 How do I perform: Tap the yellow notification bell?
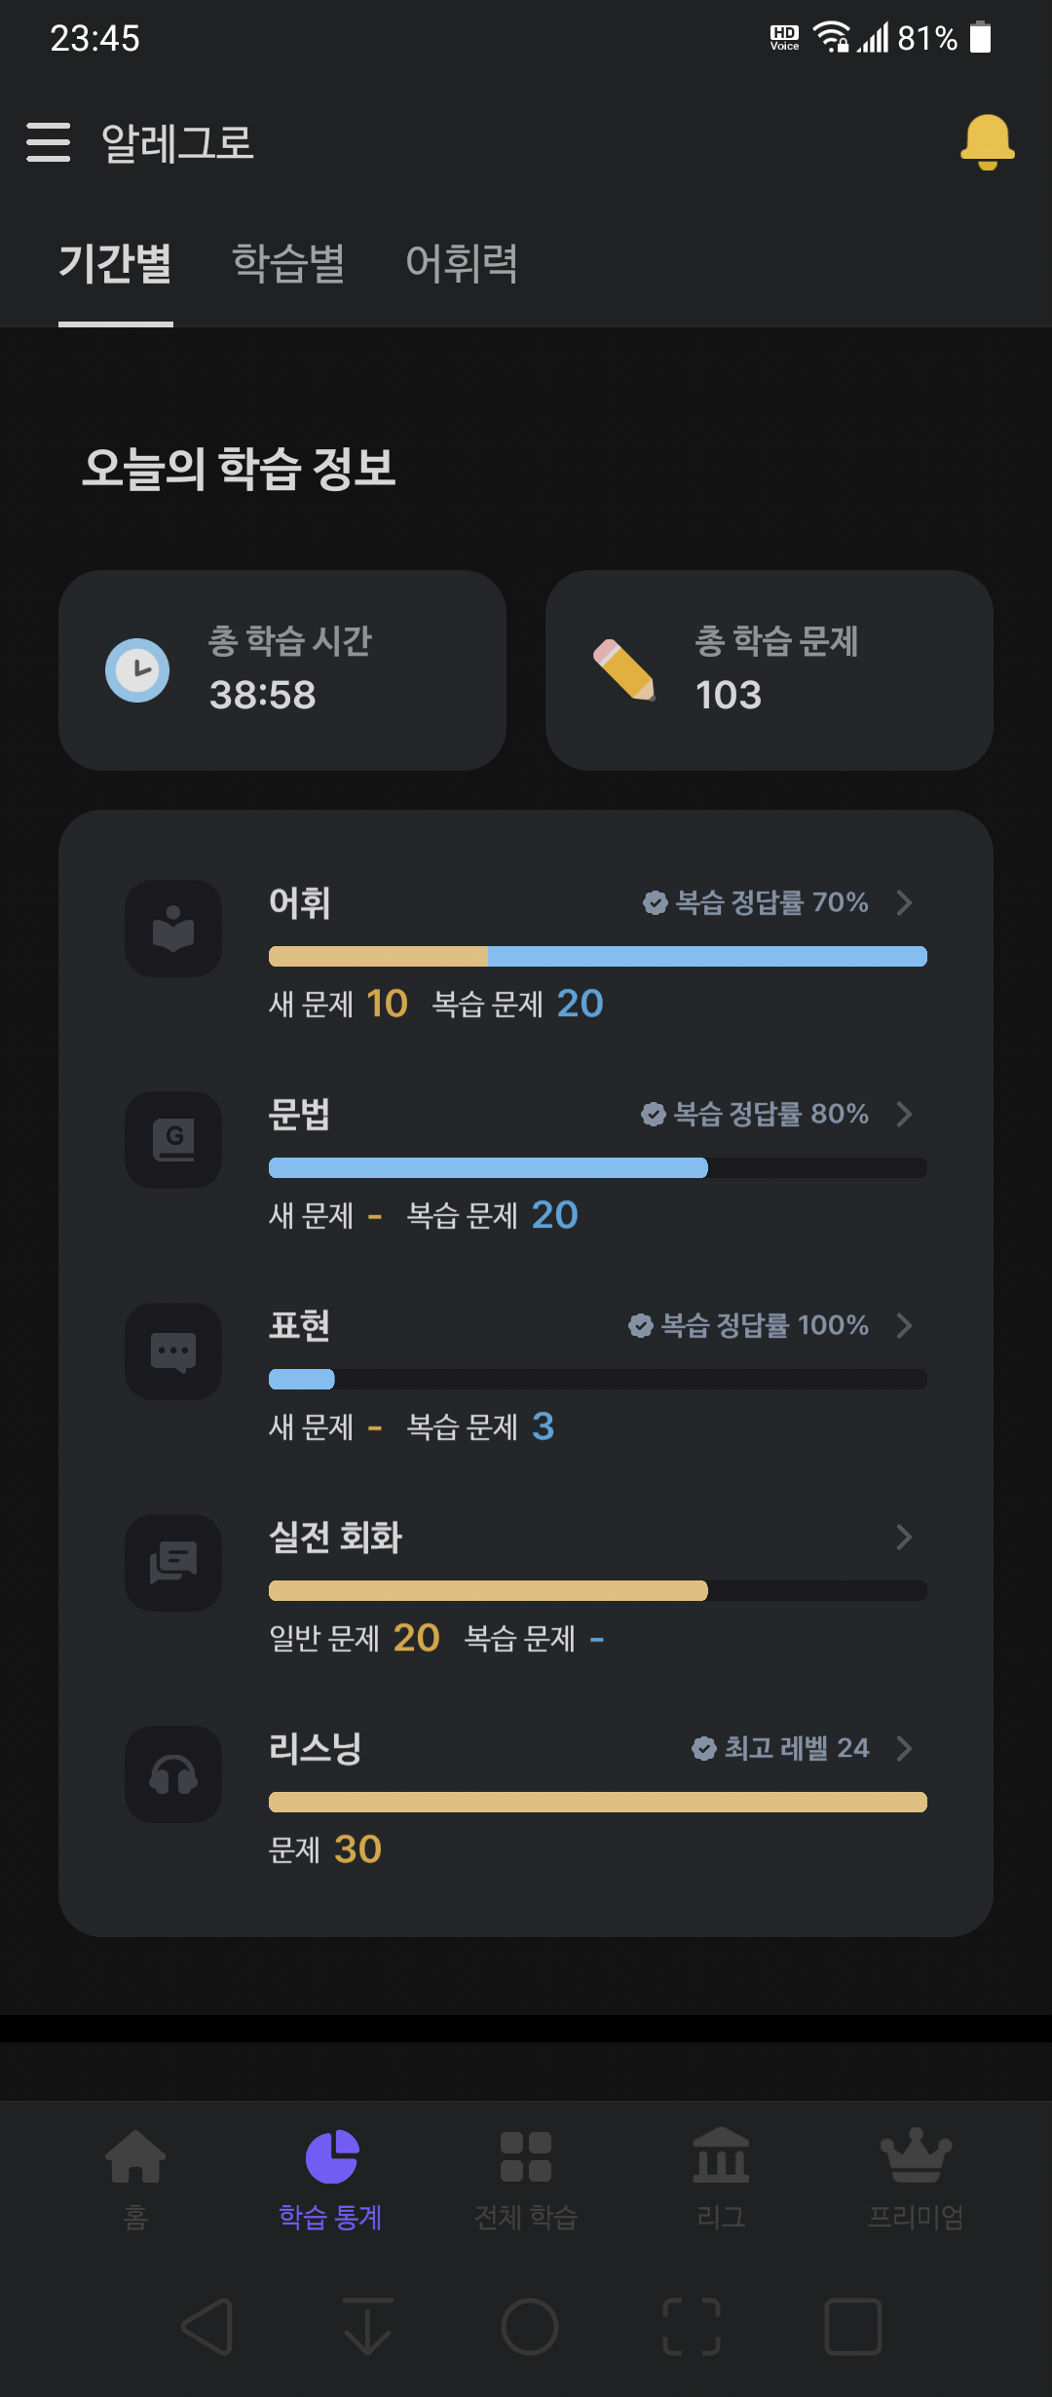click(987, 142)
